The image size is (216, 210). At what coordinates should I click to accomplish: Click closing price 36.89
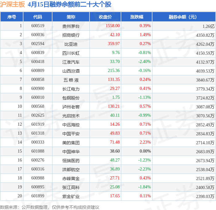115,169
